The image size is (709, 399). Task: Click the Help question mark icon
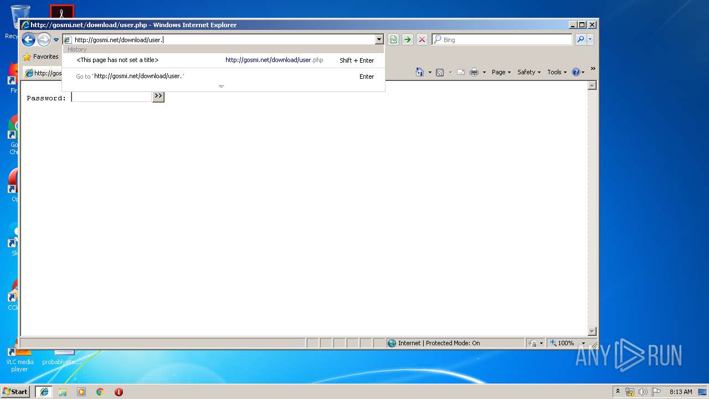pos(576,72)
